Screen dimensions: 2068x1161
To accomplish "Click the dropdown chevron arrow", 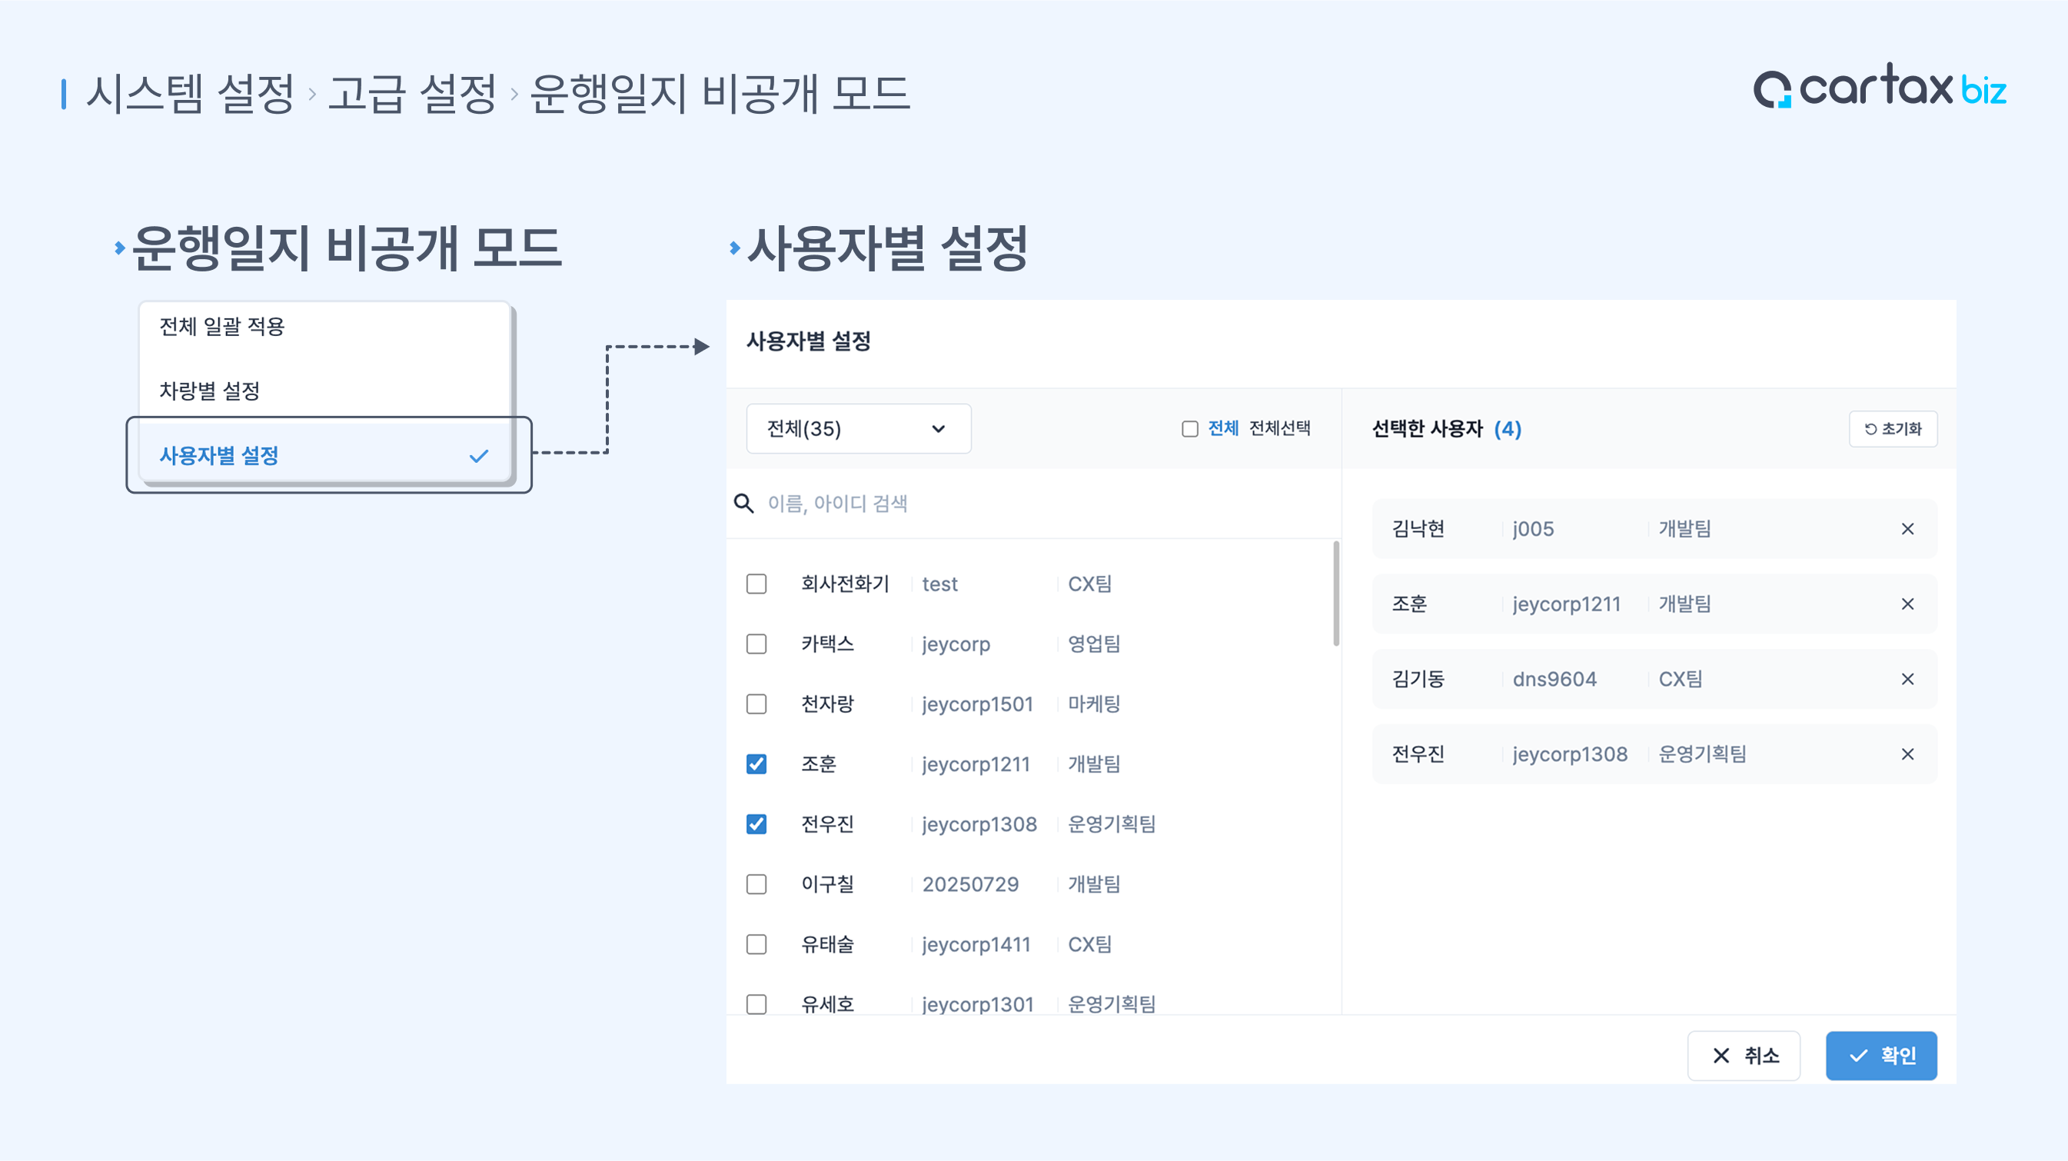I will 938,429.
